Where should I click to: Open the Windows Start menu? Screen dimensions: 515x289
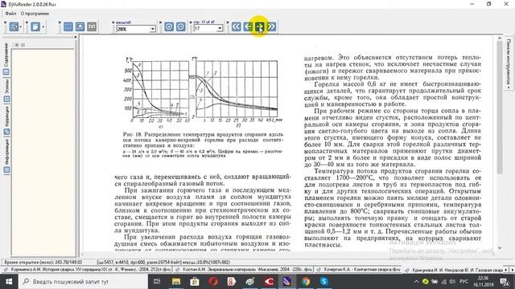coord(9,282)
